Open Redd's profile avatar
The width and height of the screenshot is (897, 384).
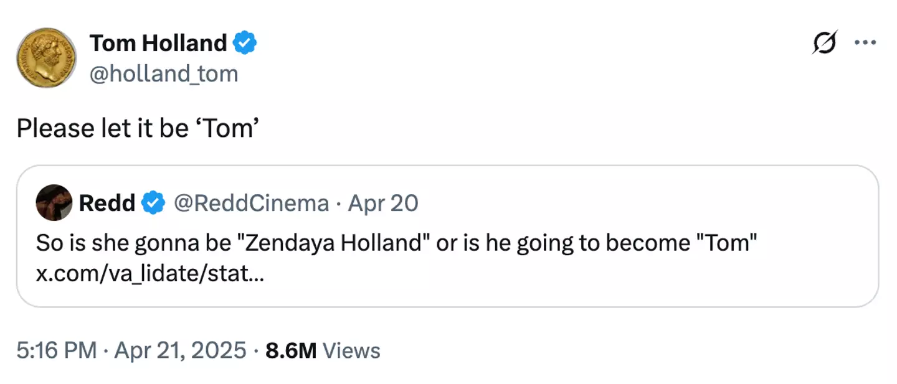coord(54,203)
